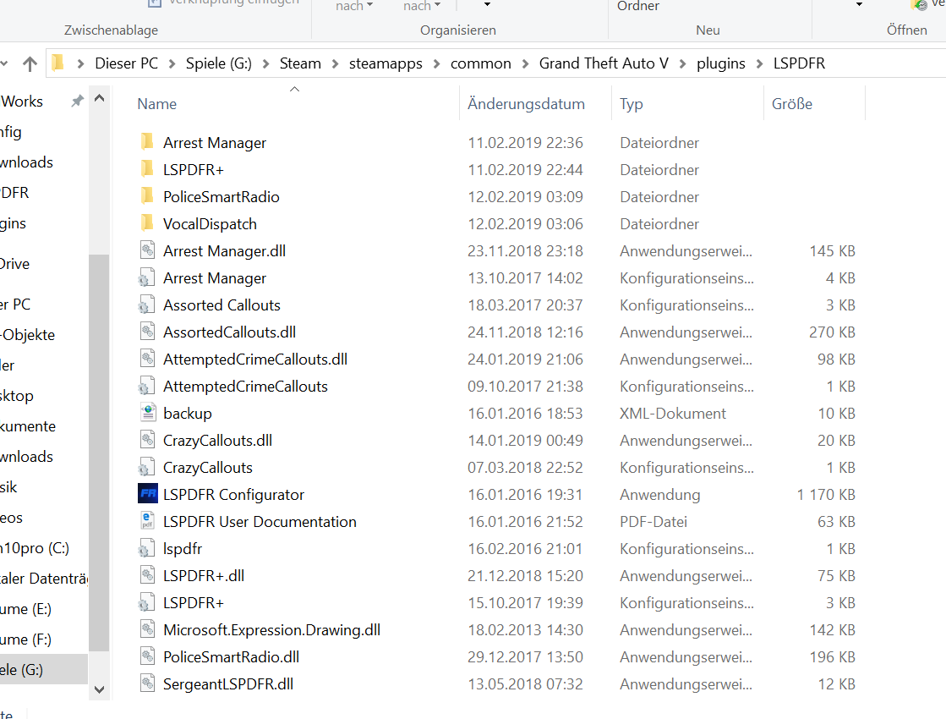Screen dimensions: 946x719
Task: Click the navigation pane scroll-down arrow
Action: pos(100,689)
